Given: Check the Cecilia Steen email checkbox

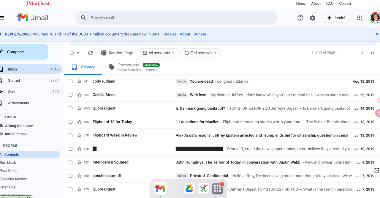Looking at the screenshot, I should pyautogui.click(x=71, y=95).
